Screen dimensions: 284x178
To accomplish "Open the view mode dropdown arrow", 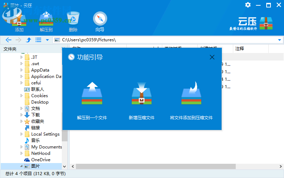I will coord(47,40).
